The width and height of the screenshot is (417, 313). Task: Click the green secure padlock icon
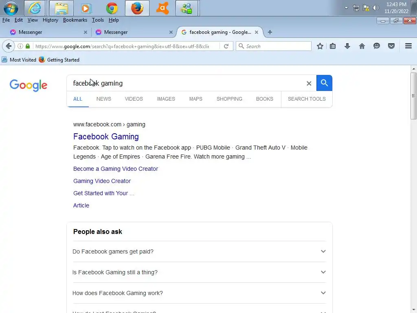(x=28, y=46)
